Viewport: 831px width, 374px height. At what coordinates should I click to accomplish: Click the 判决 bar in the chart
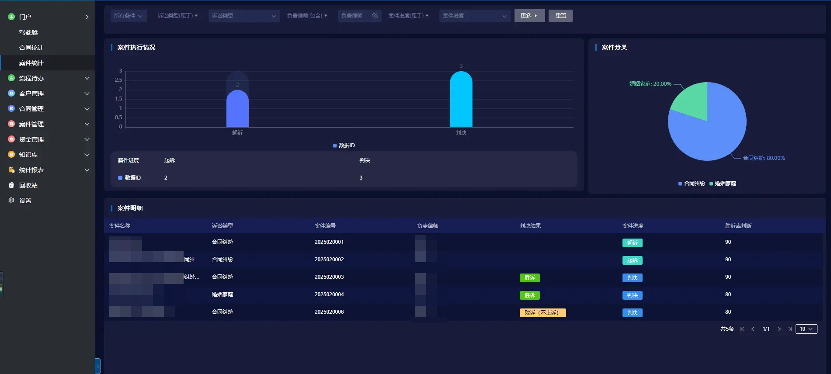[461, 99]
